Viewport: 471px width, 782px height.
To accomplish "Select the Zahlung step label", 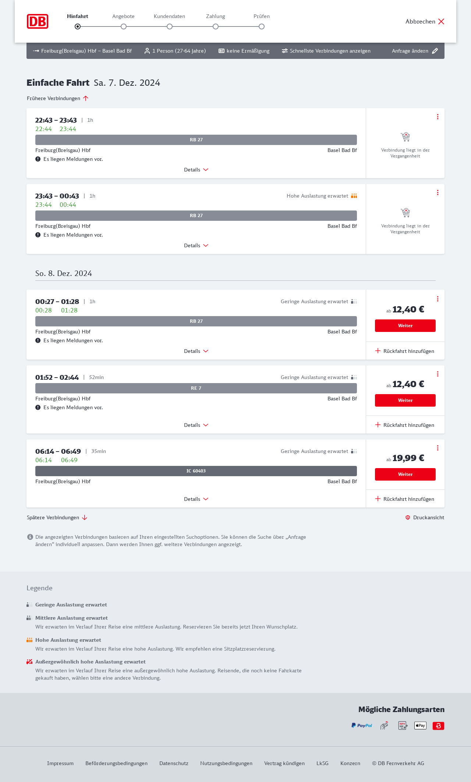I will 216,16.
